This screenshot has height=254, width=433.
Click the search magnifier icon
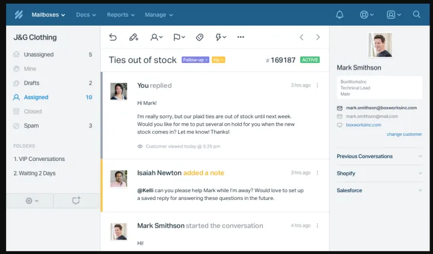(417, 14)
